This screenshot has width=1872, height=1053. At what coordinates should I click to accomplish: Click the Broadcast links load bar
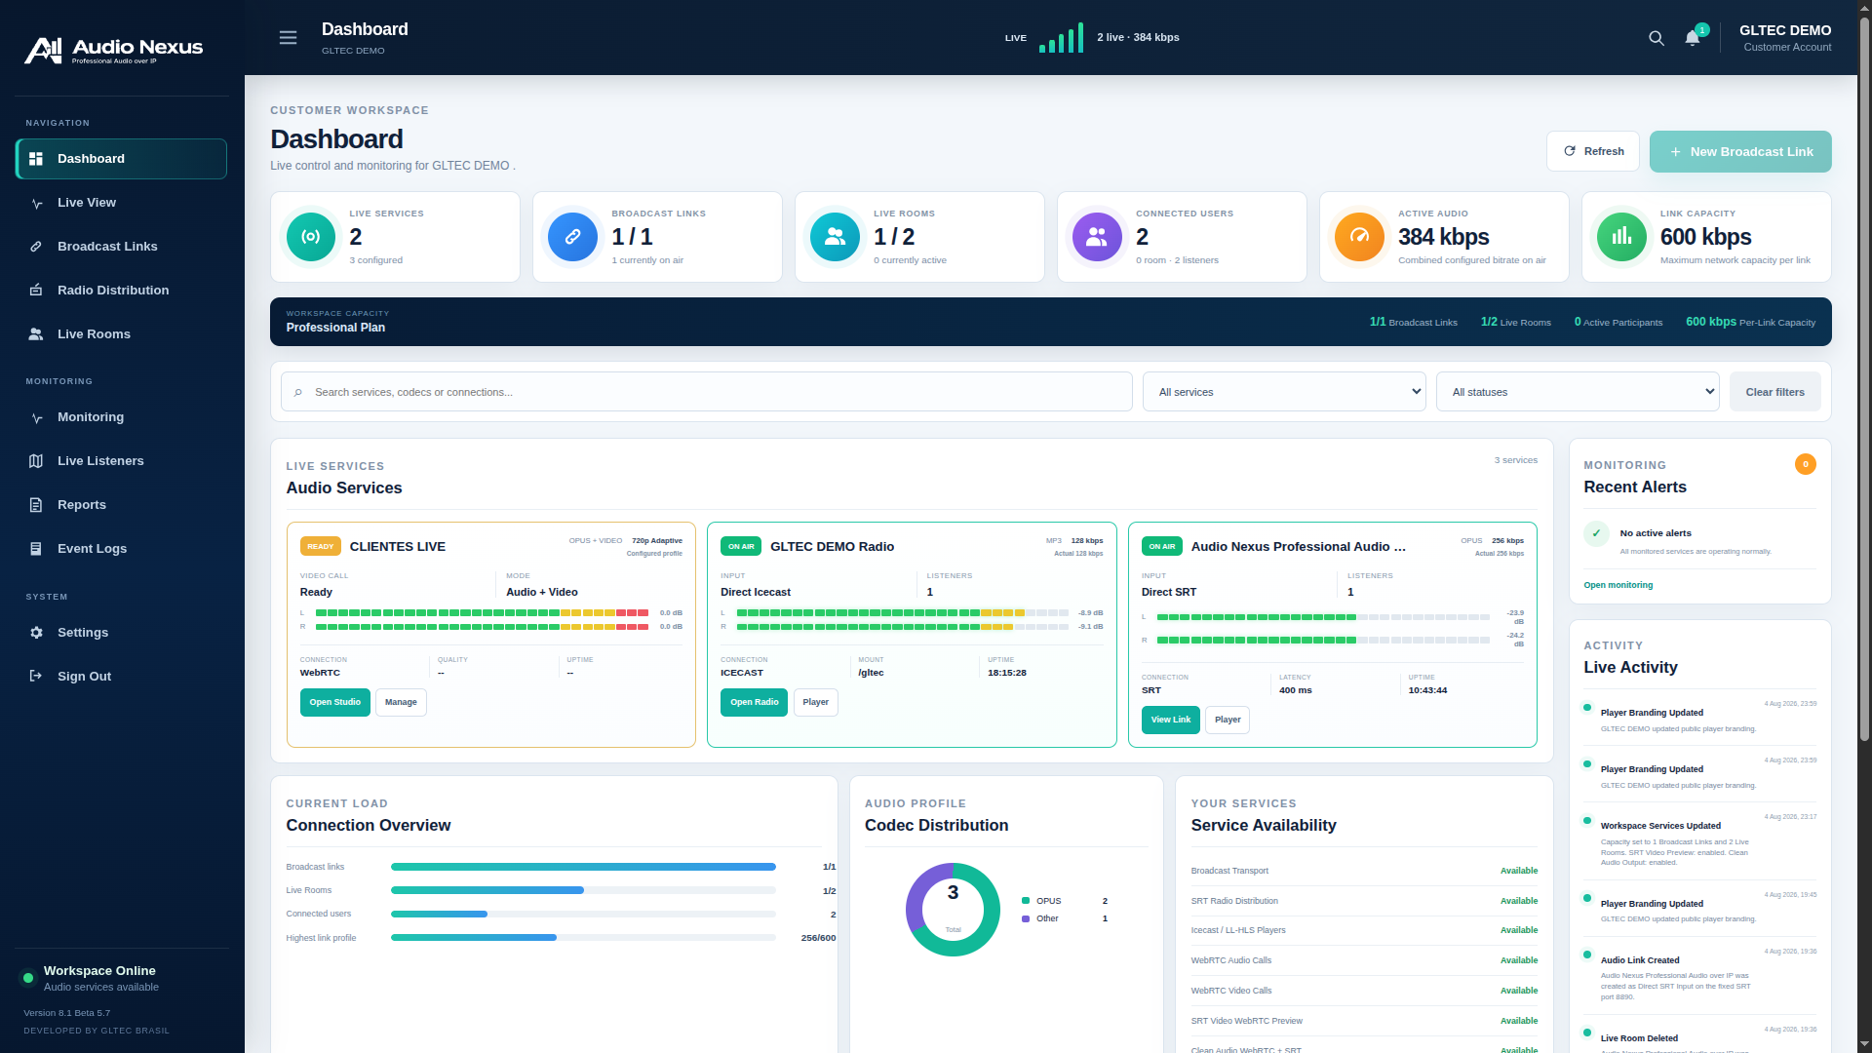583,867
